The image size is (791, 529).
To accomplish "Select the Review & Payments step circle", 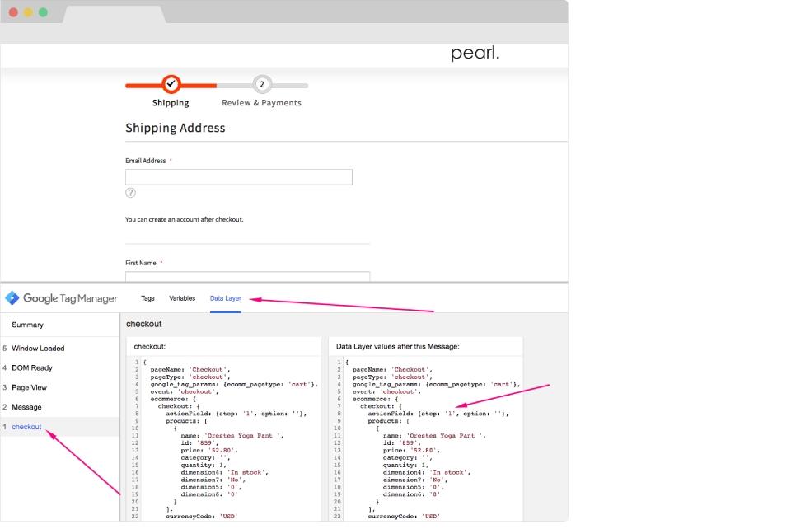I will tap(261, 83).
